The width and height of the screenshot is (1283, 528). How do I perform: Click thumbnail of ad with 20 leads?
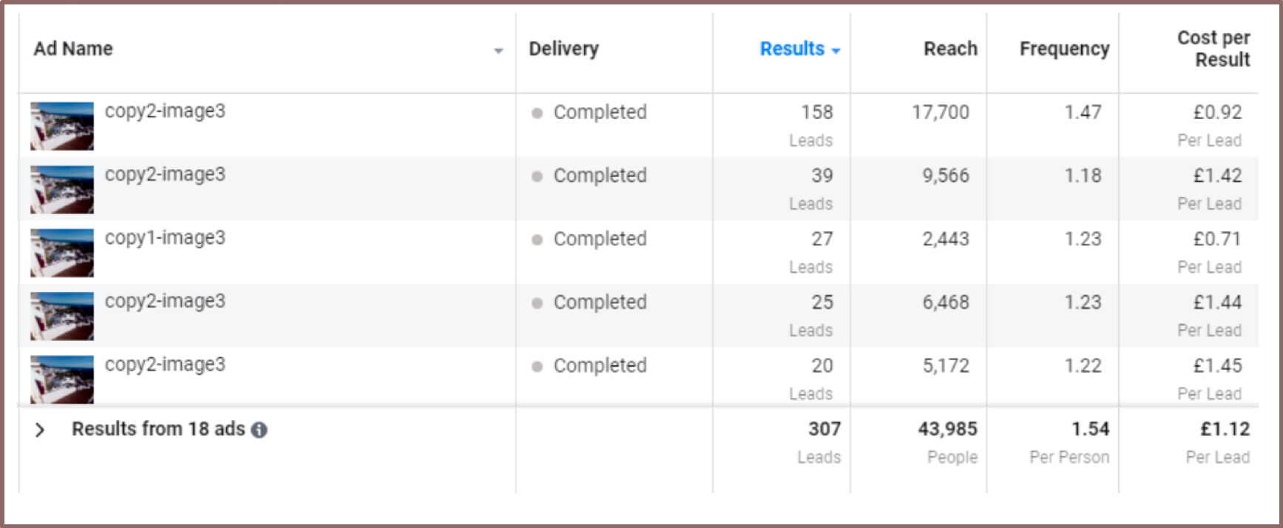62,379
